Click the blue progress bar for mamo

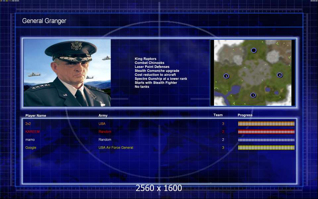[x=266, y=140]
